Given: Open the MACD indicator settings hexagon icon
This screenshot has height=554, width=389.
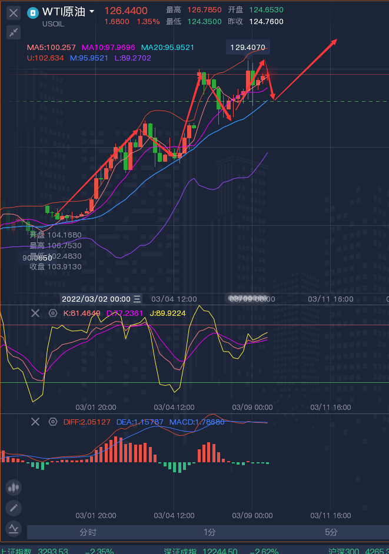Looking at the screenshot, I should 53,422.
